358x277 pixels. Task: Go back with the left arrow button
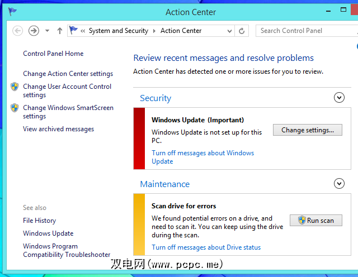point(17,31)
